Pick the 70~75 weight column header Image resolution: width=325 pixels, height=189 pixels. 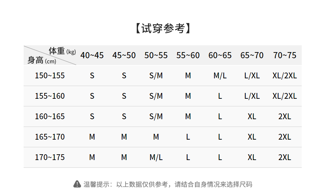[285, 55]
